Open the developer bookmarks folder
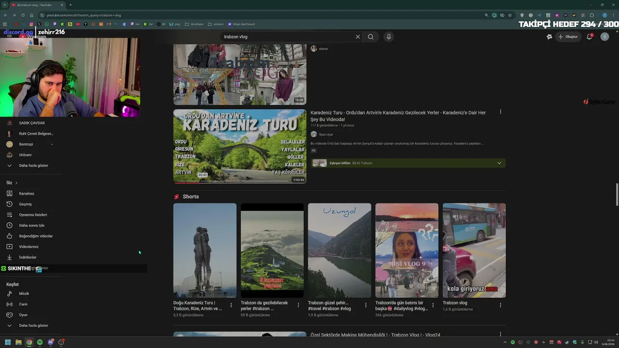The height and width of the screenshot is (348, 619). click(194, 24)
